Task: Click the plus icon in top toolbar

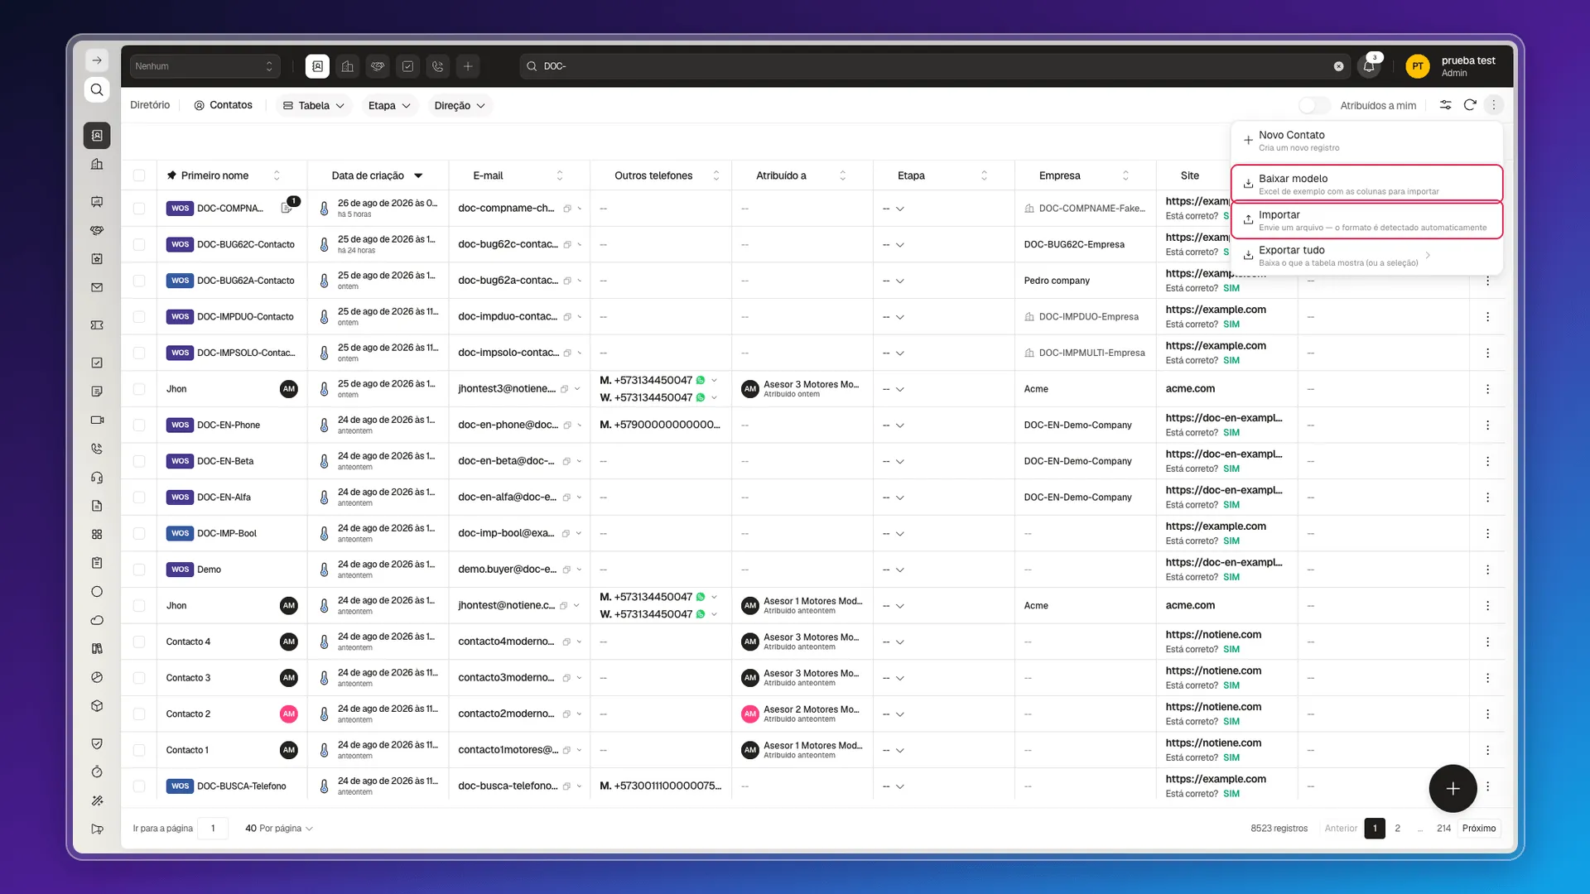Action: click(x=468, y=66)
